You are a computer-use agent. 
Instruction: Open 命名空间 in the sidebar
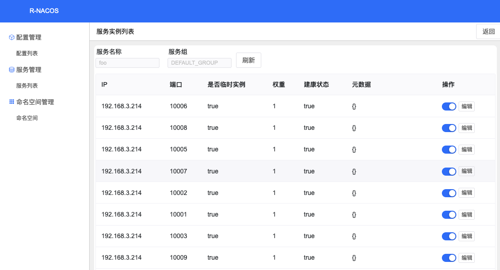click(x=27, y=118)
